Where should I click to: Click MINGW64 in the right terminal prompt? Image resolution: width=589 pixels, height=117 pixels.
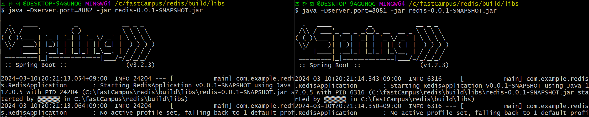click(392, 4)
